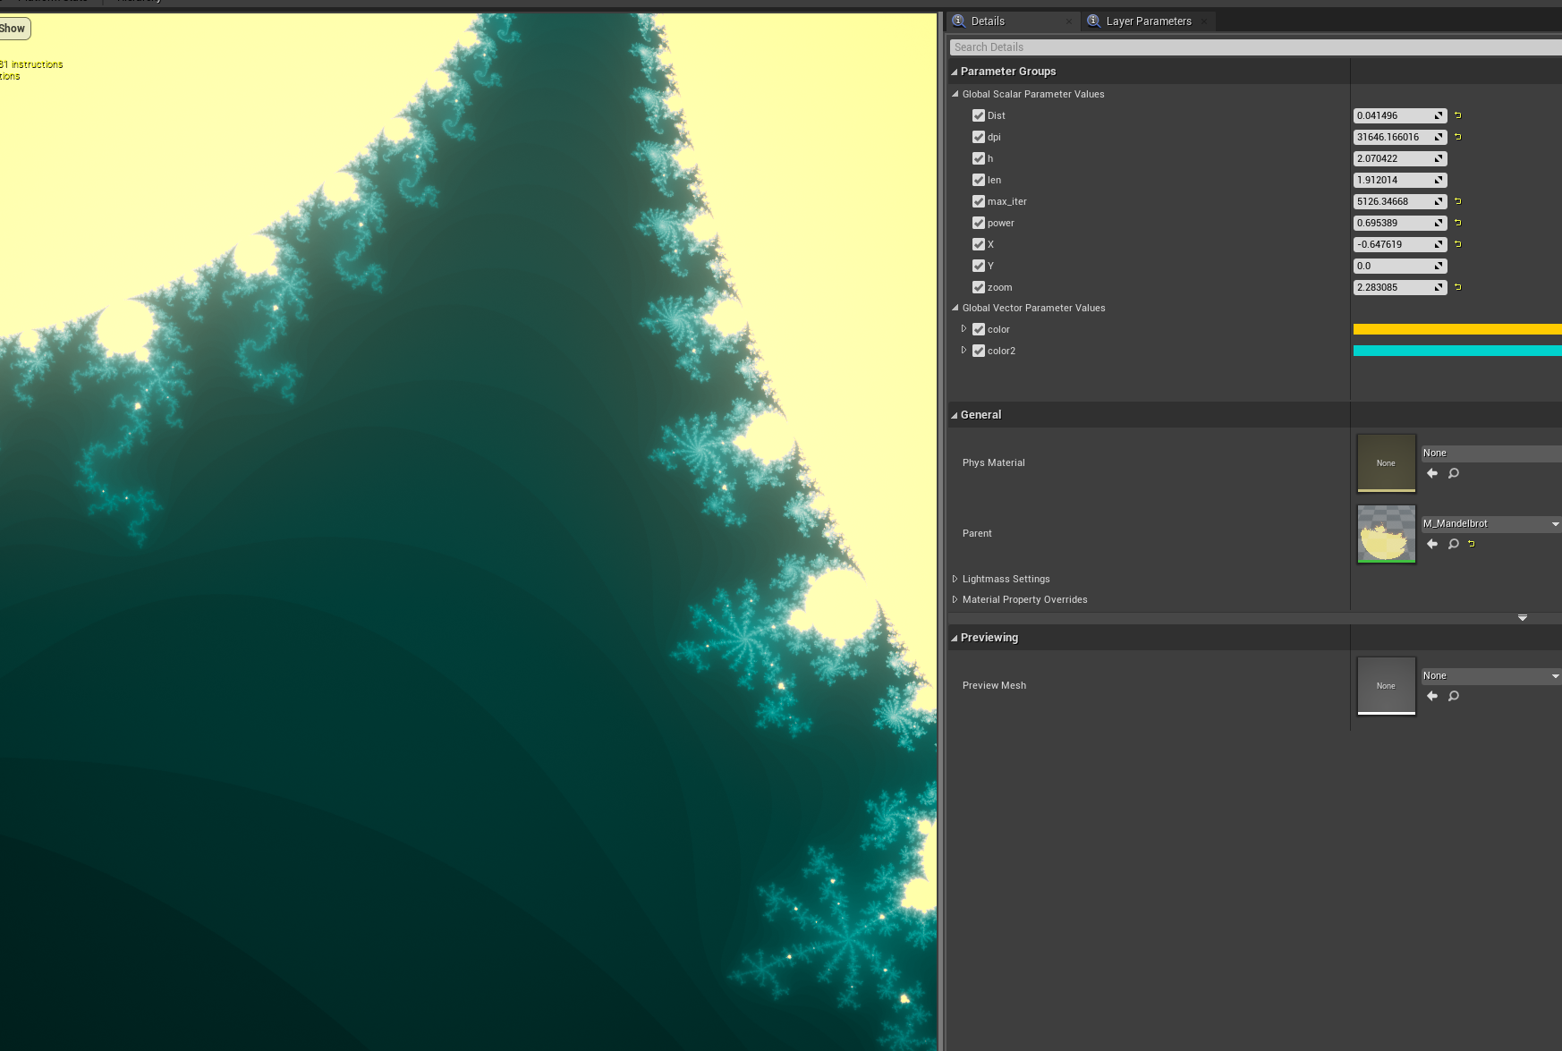Click the Show viewport button

(x=14, y=29)
